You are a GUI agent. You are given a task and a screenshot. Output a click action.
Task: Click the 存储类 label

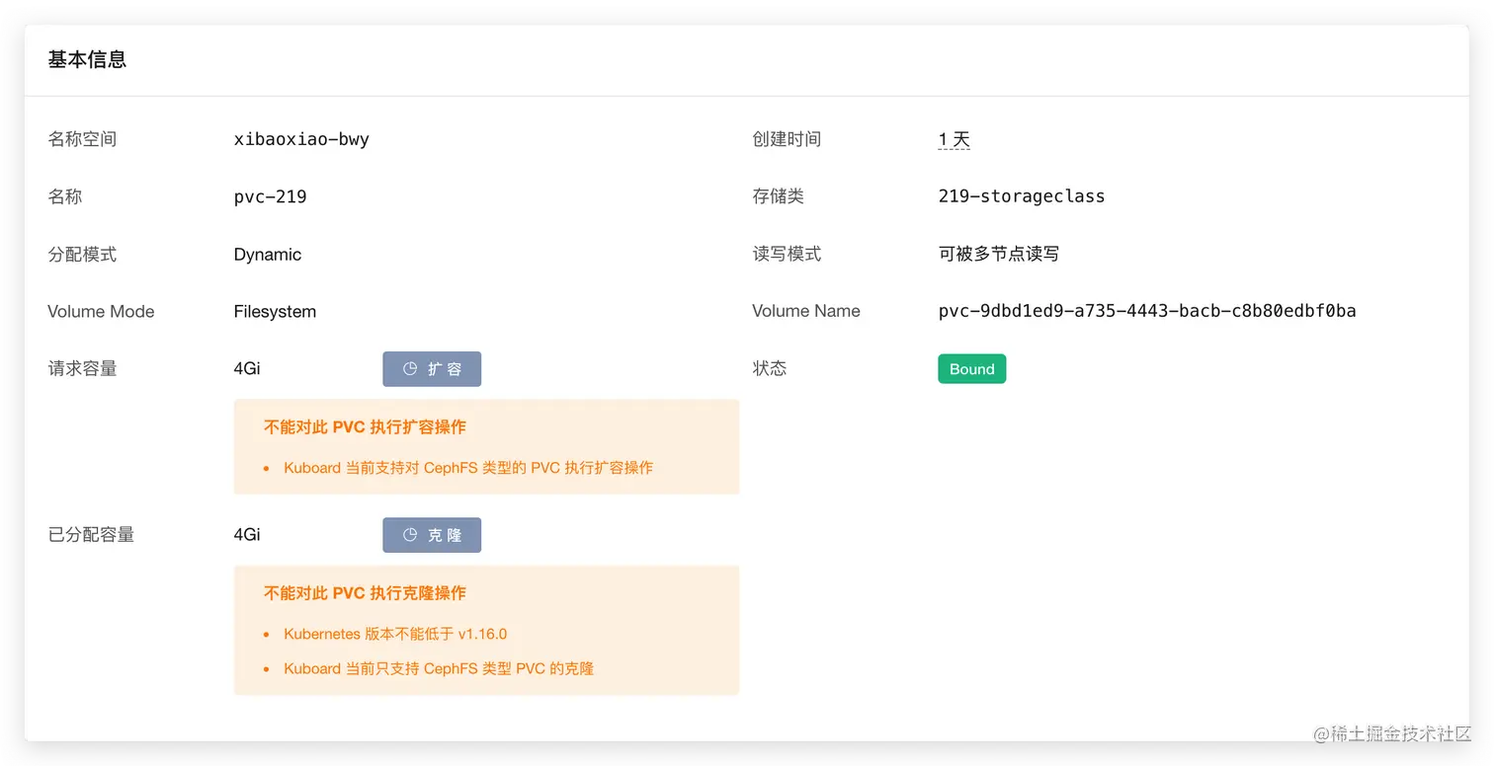click(x=778, y=196)
